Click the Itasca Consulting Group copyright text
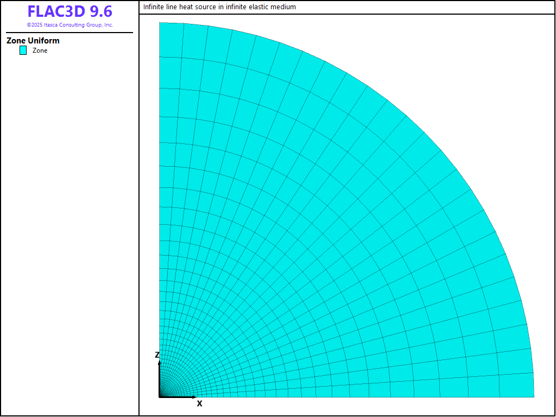This screenshot has height=417, width=556. point(69,25)
